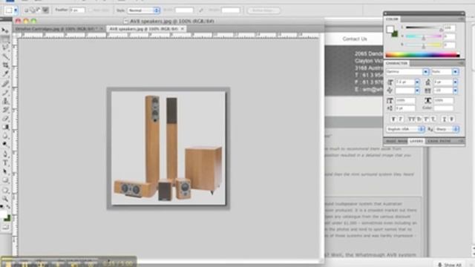The width and height of the screenshot is (475, 267).
Task: Click New Selection mode in options bar
Action: [x=27, y=10]
